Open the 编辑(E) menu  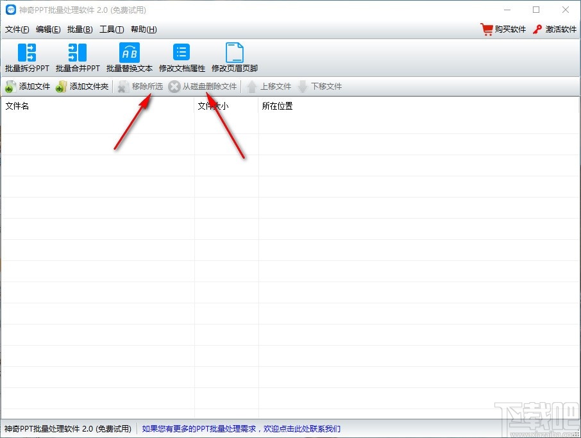48,29
